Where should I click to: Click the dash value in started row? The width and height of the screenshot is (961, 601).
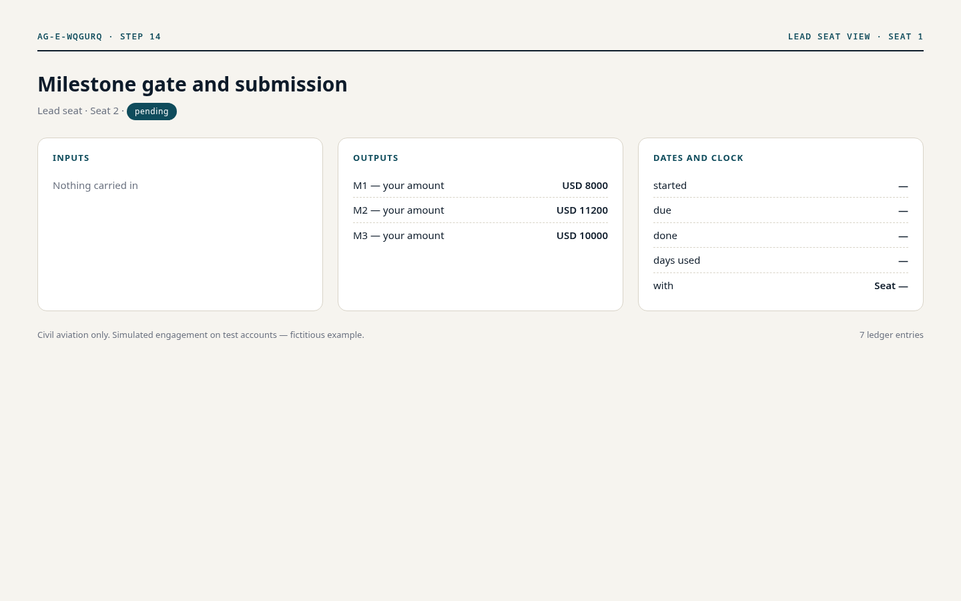[903, 186]
